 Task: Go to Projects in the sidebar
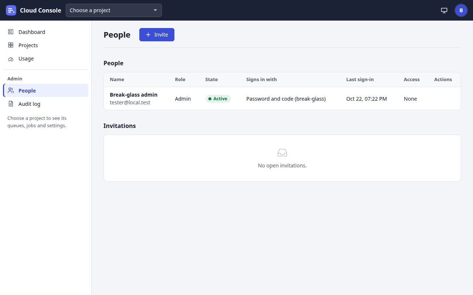46,45
